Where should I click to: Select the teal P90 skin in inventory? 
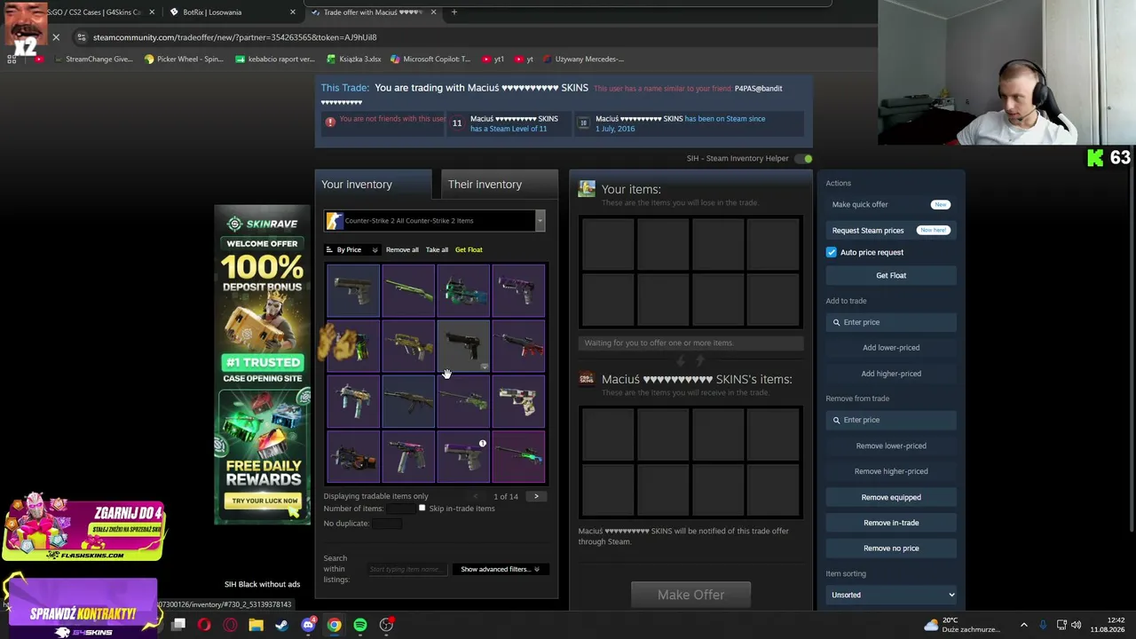tap(463, 290)
